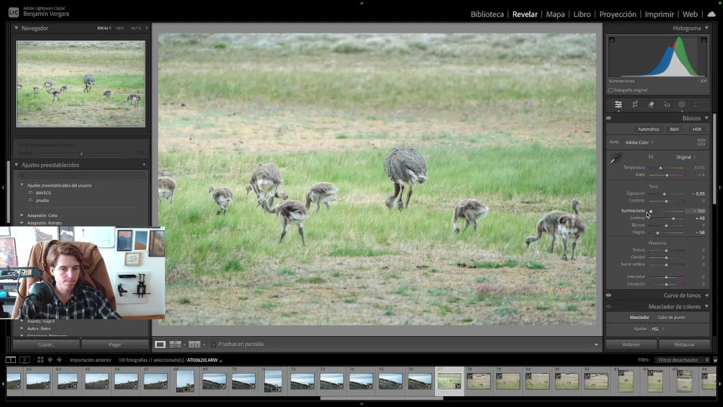Enable HDR editing mode
The height and width of the screenshot is (407, 723).
(x=697, y=129)
